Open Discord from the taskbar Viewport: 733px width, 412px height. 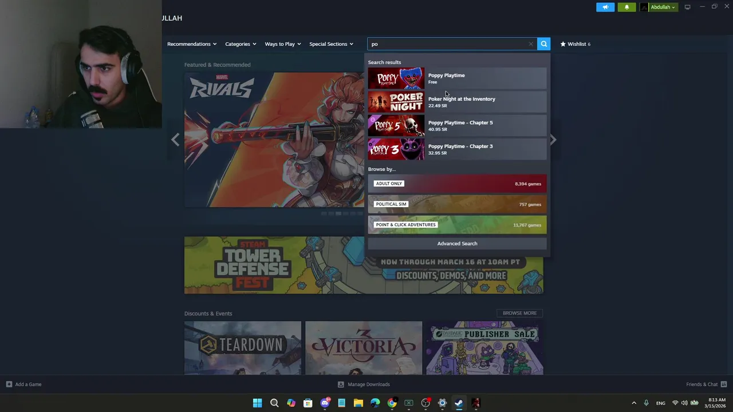tap(325, 403)
